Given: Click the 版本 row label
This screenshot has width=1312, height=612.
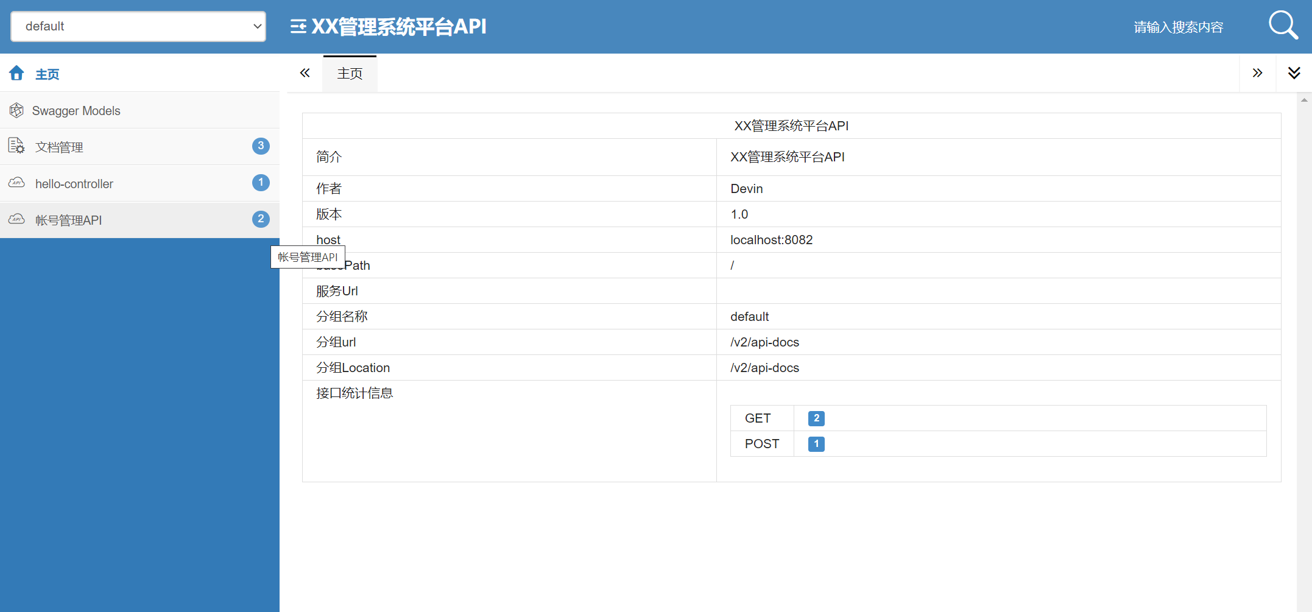Looking at the screenshot, I should click(329, 214).
